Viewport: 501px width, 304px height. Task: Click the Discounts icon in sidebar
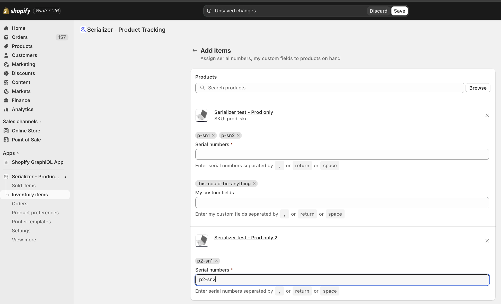pos(6,73)
